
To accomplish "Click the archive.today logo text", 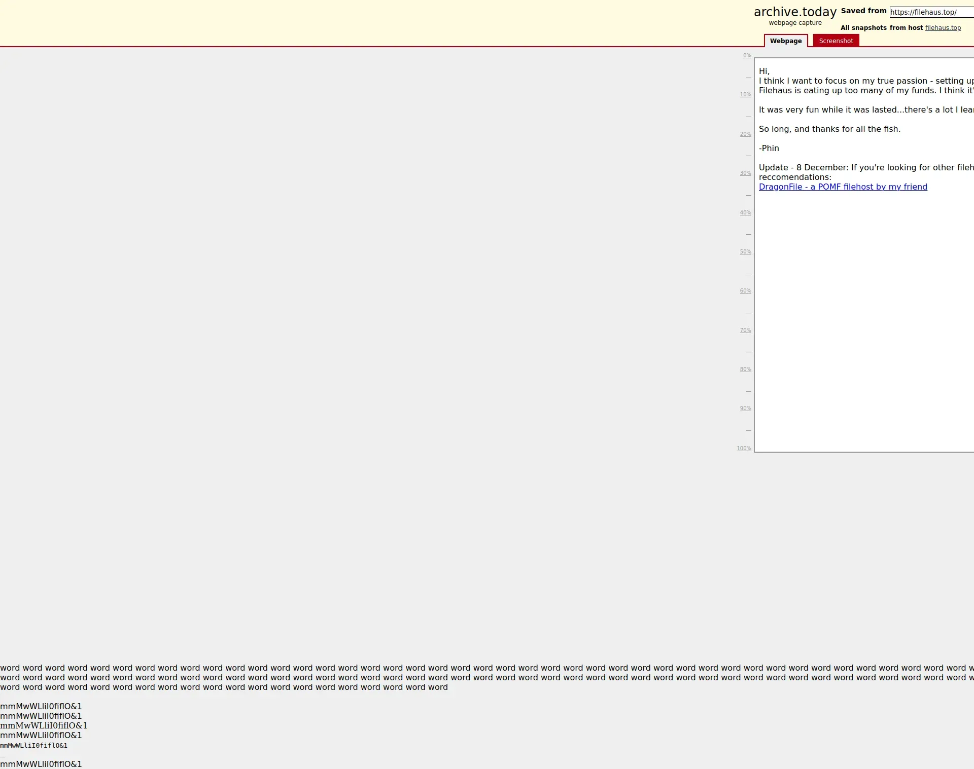I will coord(795,12).
